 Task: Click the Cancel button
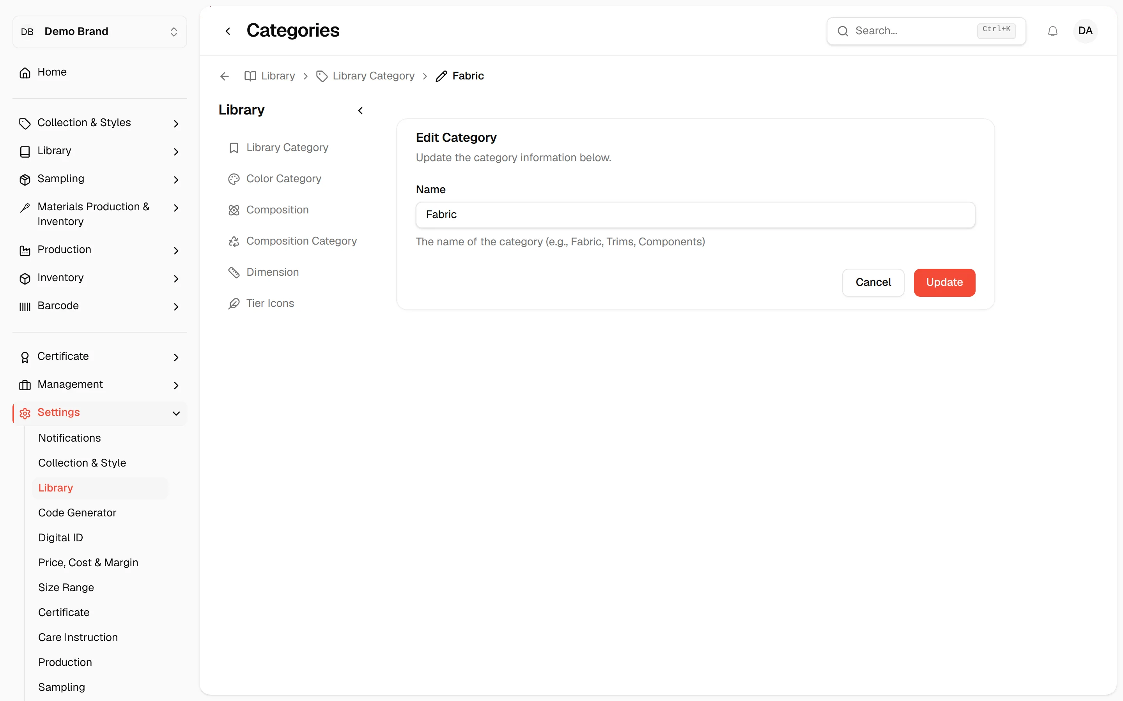(x=873, y=282)
